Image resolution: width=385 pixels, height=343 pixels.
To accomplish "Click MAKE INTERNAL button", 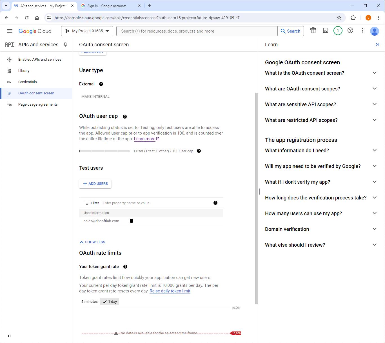I will [x=95, y=97].
